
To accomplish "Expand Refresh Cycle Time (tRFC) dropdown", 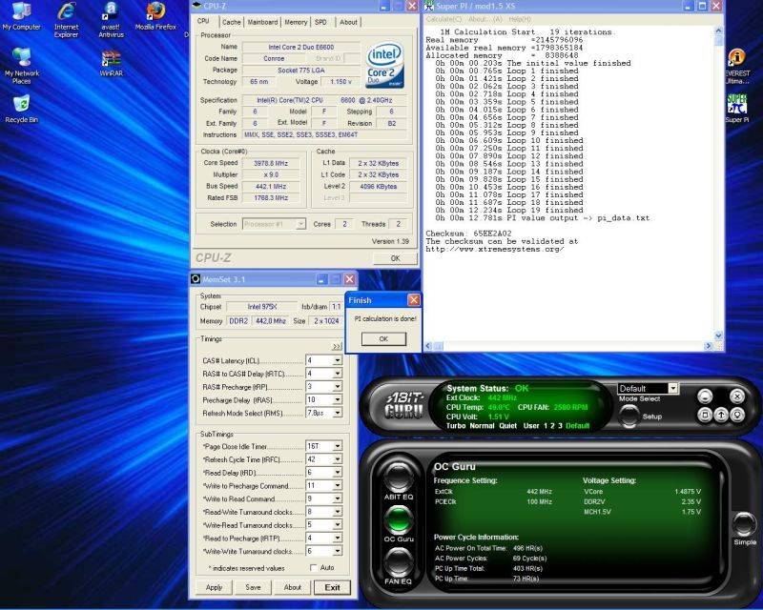I will (x=337, y=458).
